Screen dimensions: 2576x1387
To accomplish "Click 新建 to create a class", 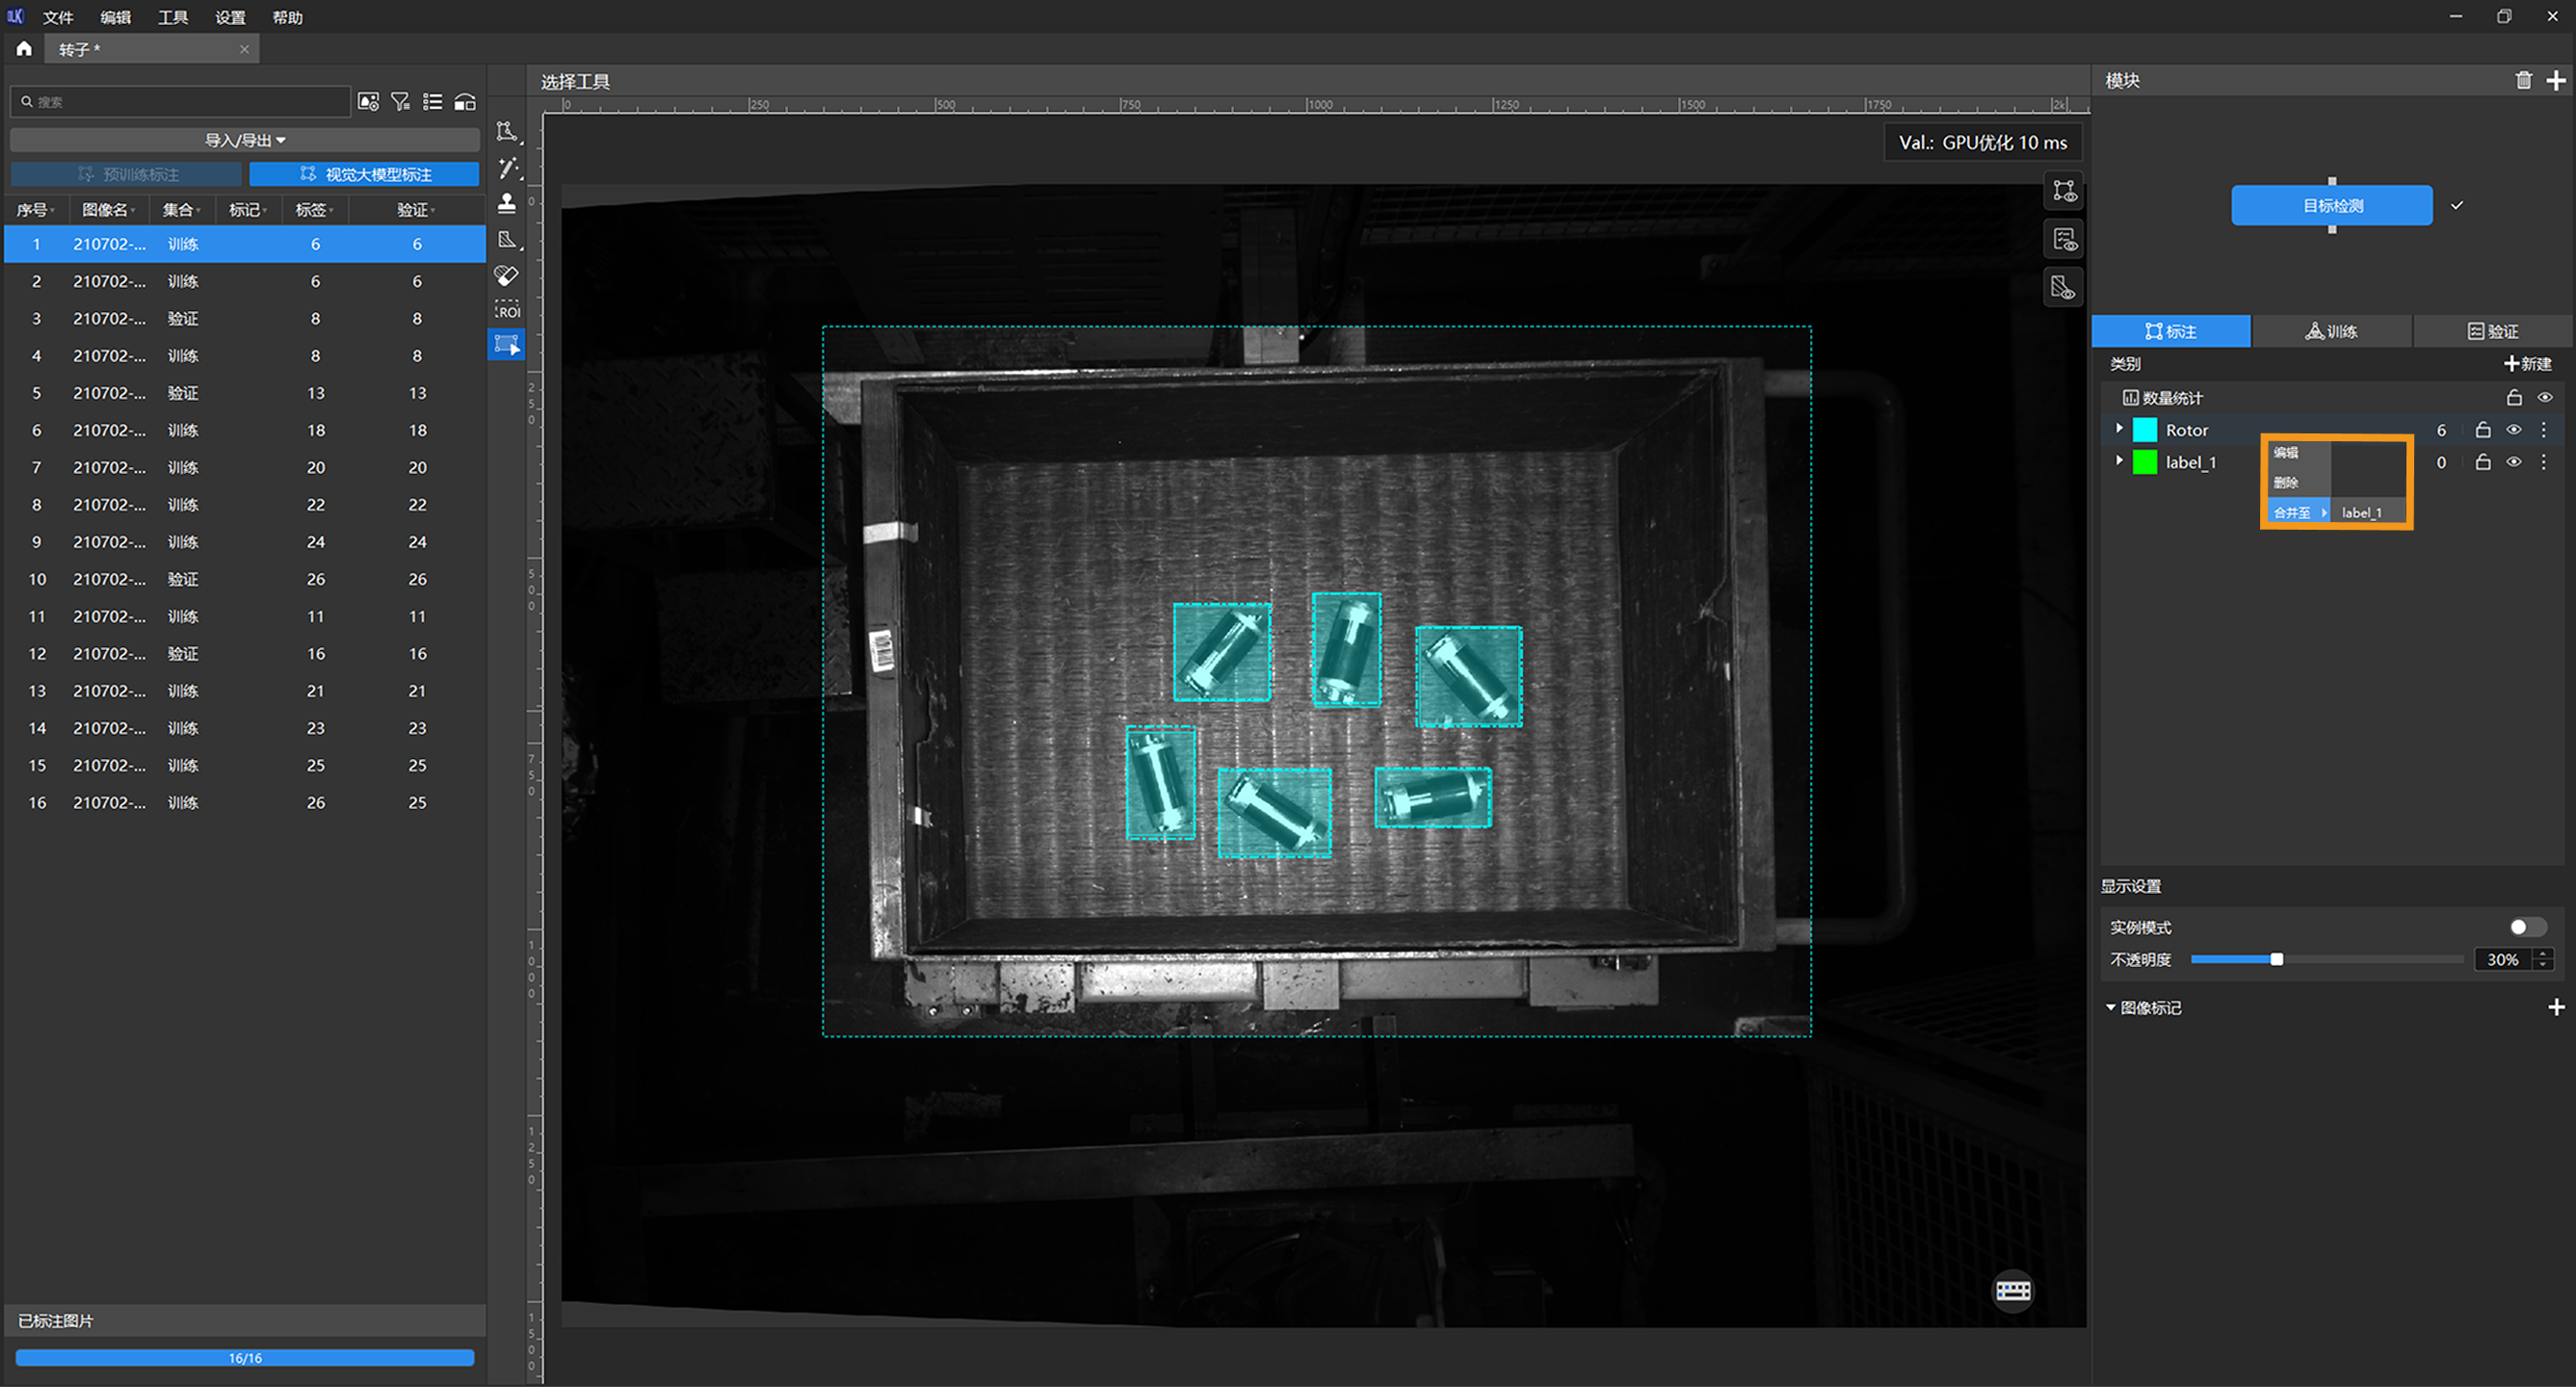I will [x=2527, y=363].
